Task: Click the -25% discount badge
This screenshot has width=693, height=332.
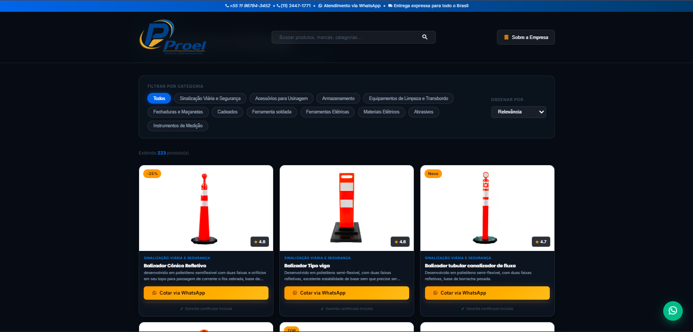Action: tap(152, 174)
